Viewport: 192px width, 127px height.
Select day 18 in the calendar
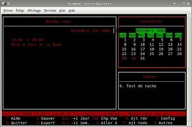coord(152,49)
